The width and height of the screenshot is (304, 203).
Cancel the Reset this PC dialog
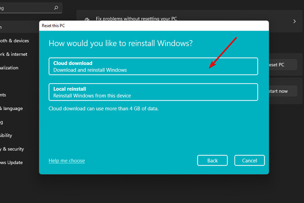249,160
